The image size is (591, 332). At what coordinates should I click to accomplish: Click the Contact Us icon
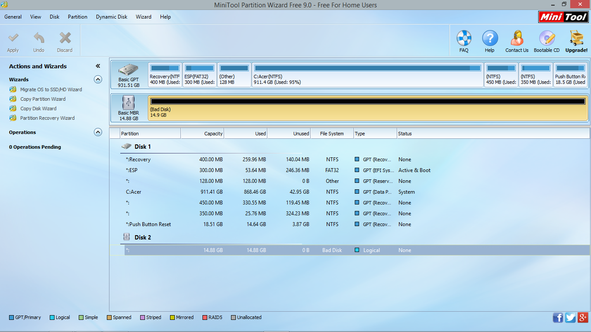click(517, 38)
